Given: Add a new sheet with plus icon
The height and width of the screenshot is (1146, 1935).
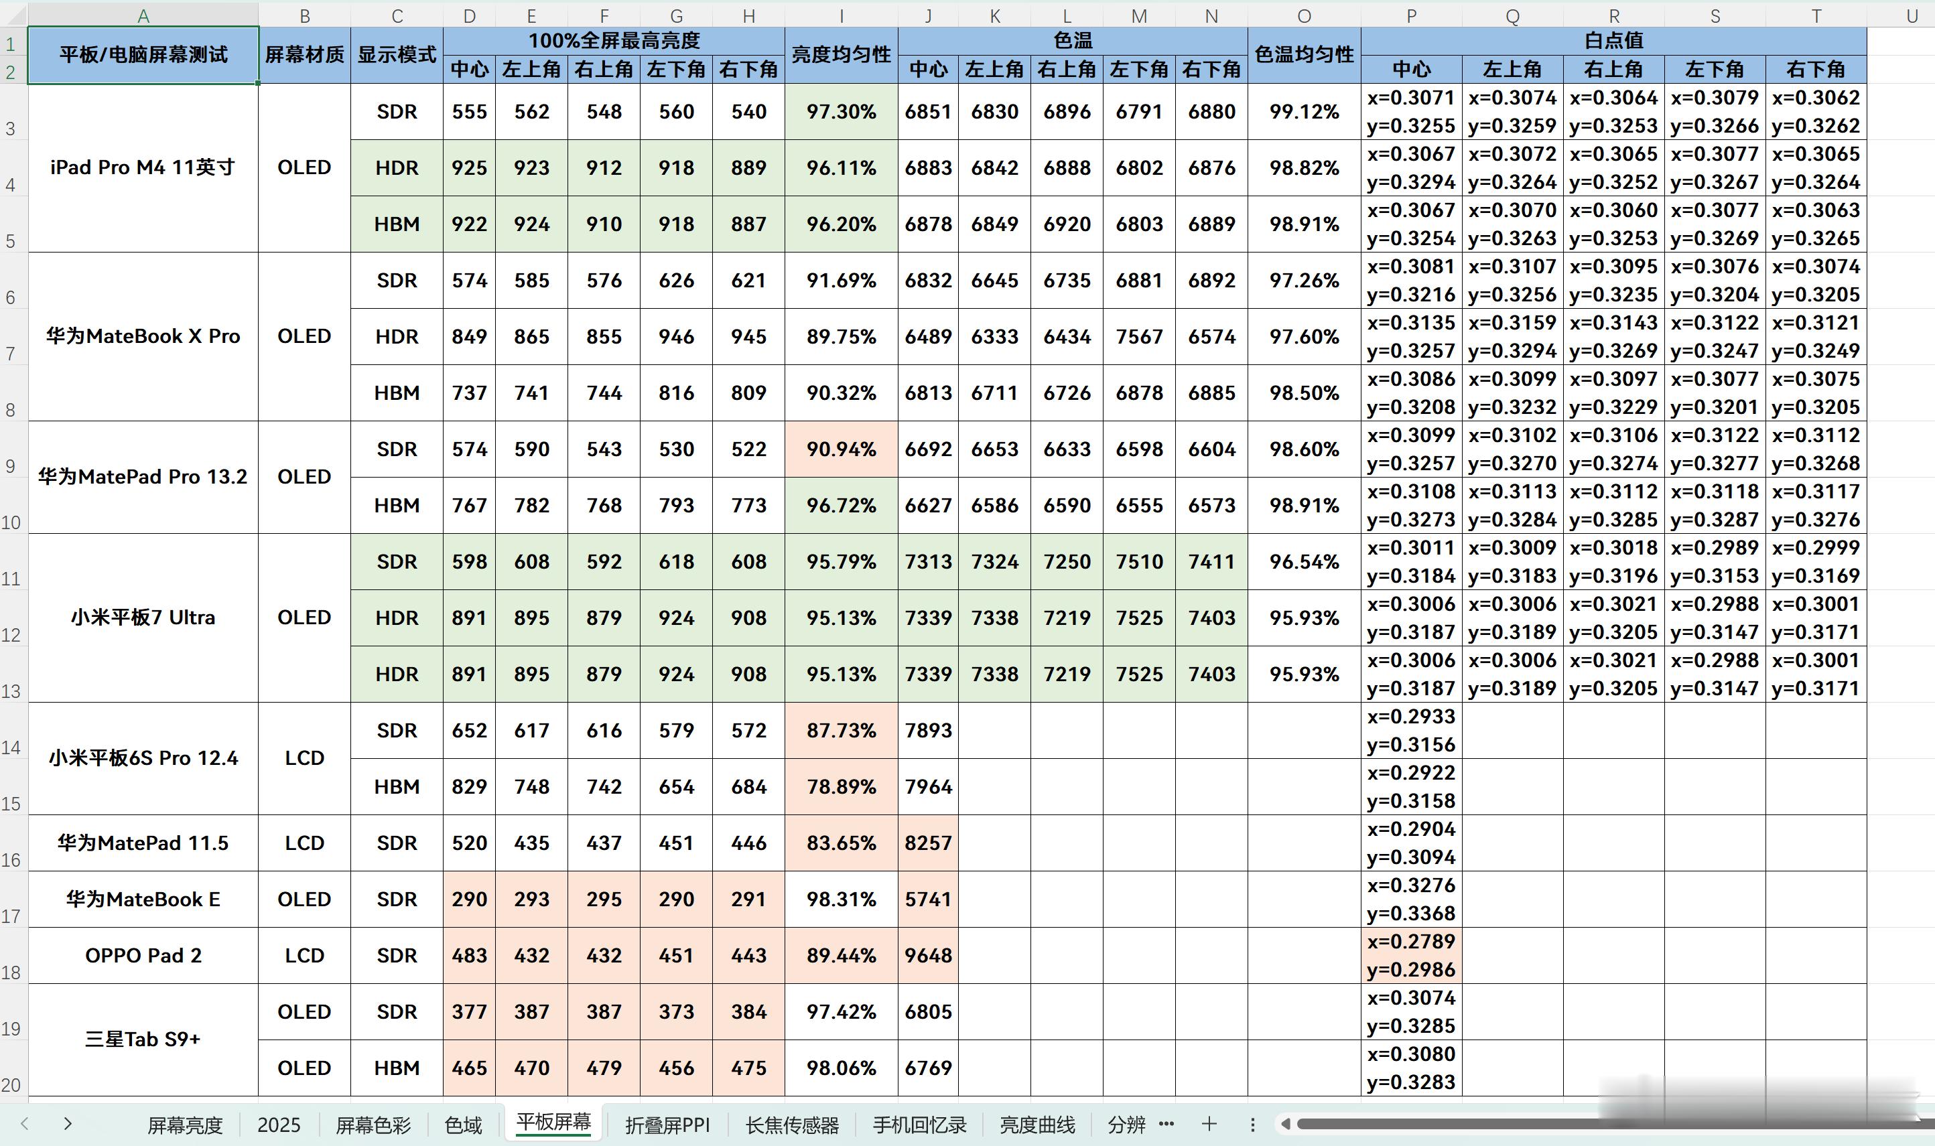Looking at the screenshot, I should point(1209,1124).
